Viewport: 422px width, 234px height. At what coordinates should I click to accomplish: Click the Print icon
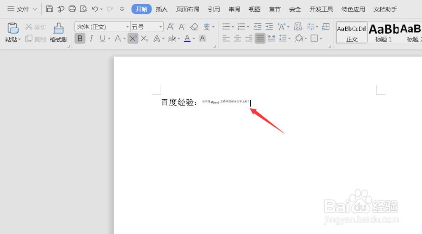[x=72, y=9]
